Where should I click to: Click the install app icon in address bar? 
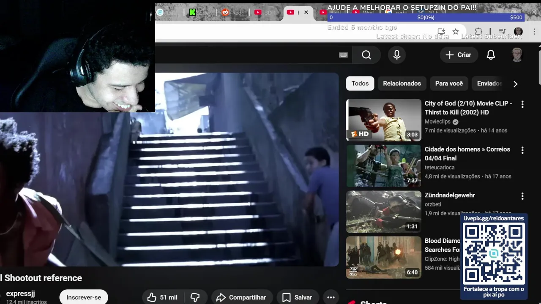[441, 32]
